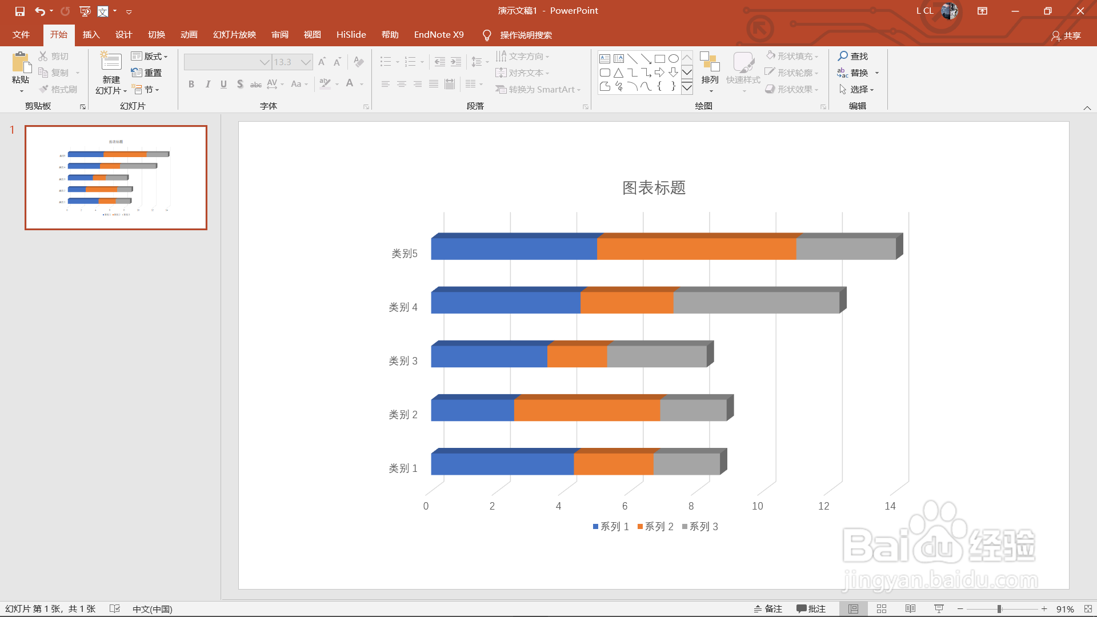
Task: Insert a horizontal text box
Action: (x=604, y=58)
